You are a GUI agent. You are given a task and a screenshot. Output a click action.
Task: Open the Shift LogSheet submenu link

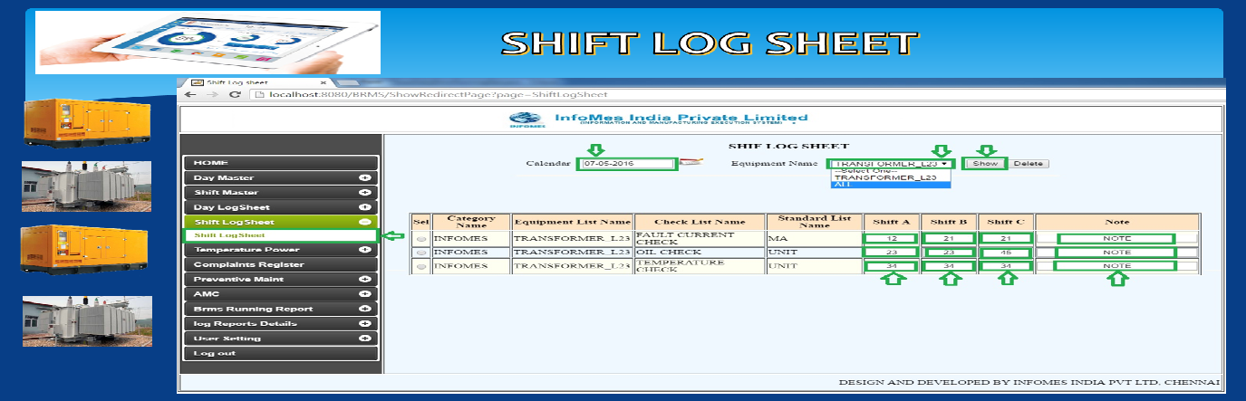click(281, 235)
